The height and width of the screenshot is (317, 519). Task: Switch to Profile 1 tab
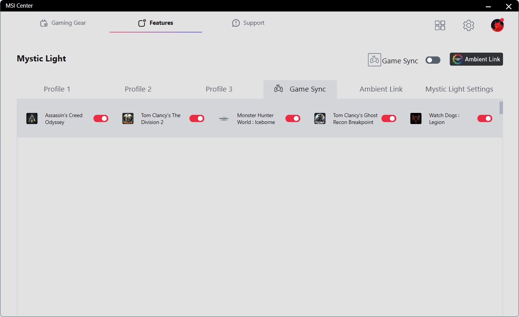(x=57, y=89)
